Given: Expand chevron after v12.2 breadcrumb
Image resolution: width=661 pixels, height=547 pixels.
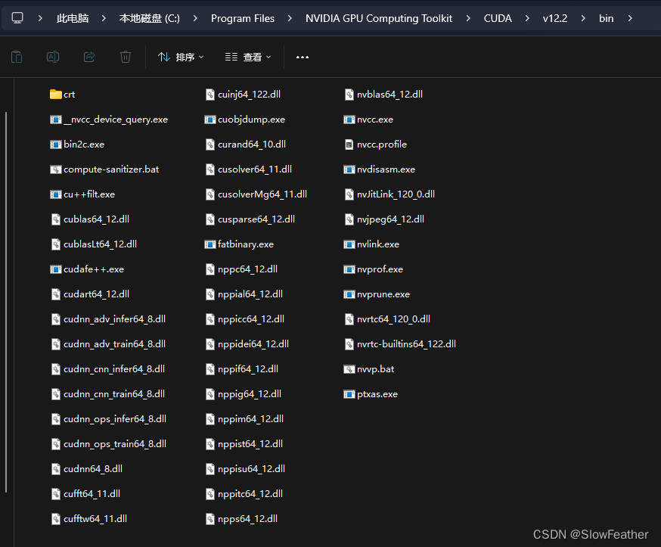Looking at the screenshot, I should click(x=583, y=18).
